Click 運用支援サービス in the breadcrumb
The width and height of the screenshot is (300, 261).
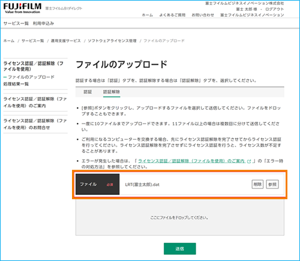pyautogui.click(x=65, y=41)
